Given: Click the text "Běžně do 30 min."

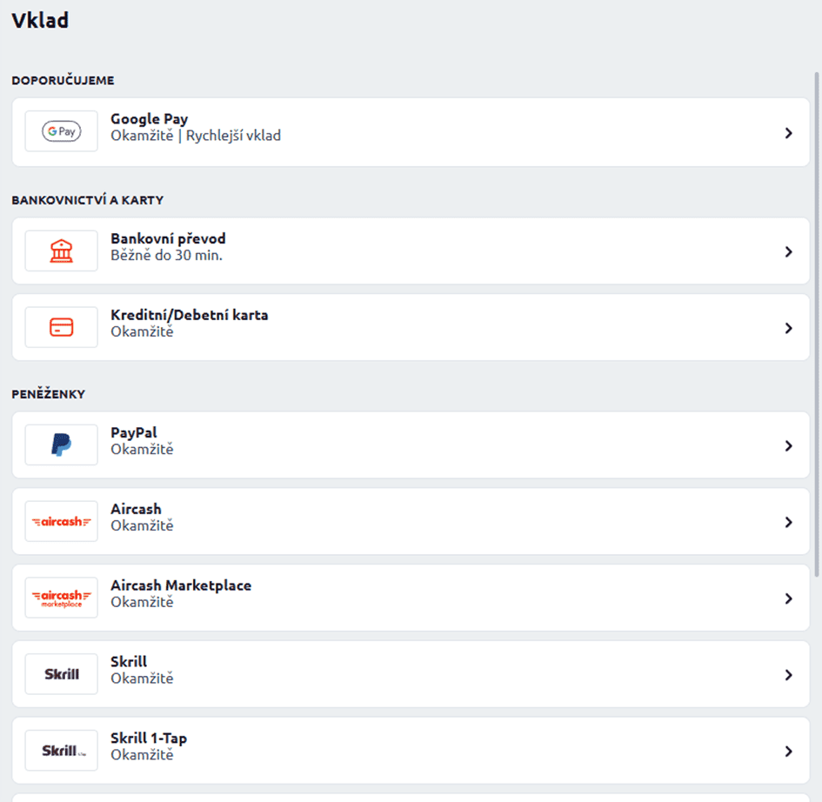Looking at the screenshot, I should (167, 255).
